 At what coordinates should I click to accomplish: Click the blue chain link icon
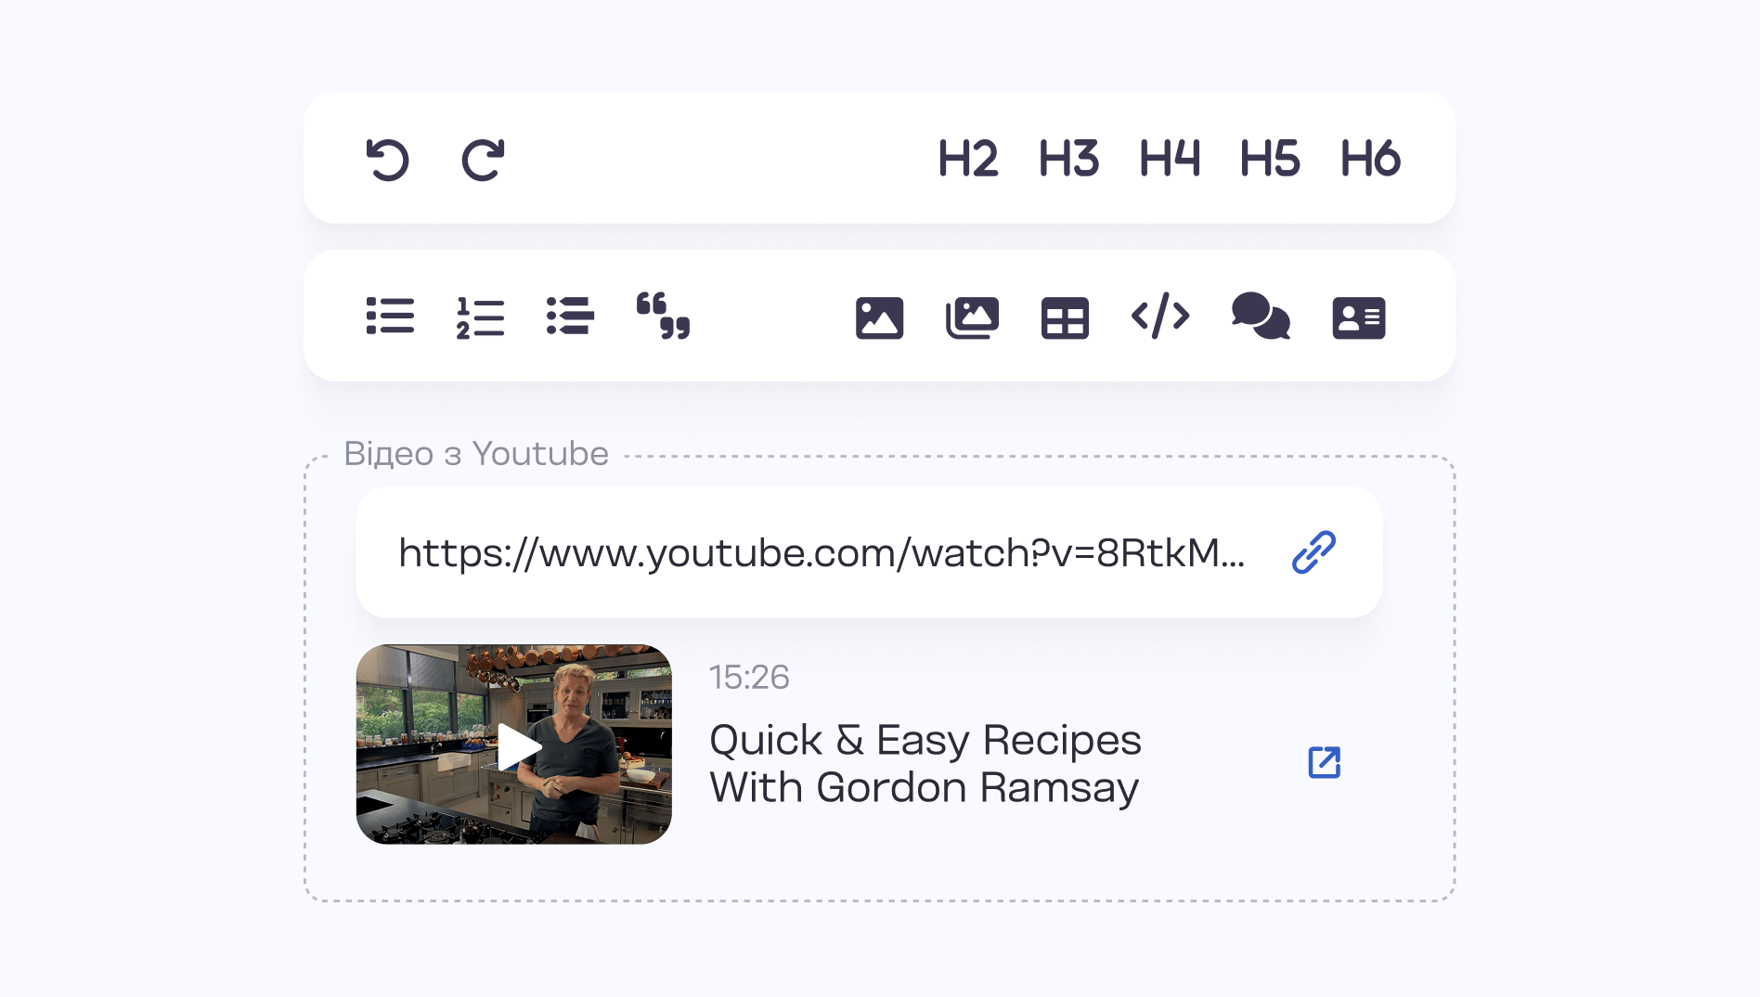coord(1314,553)
